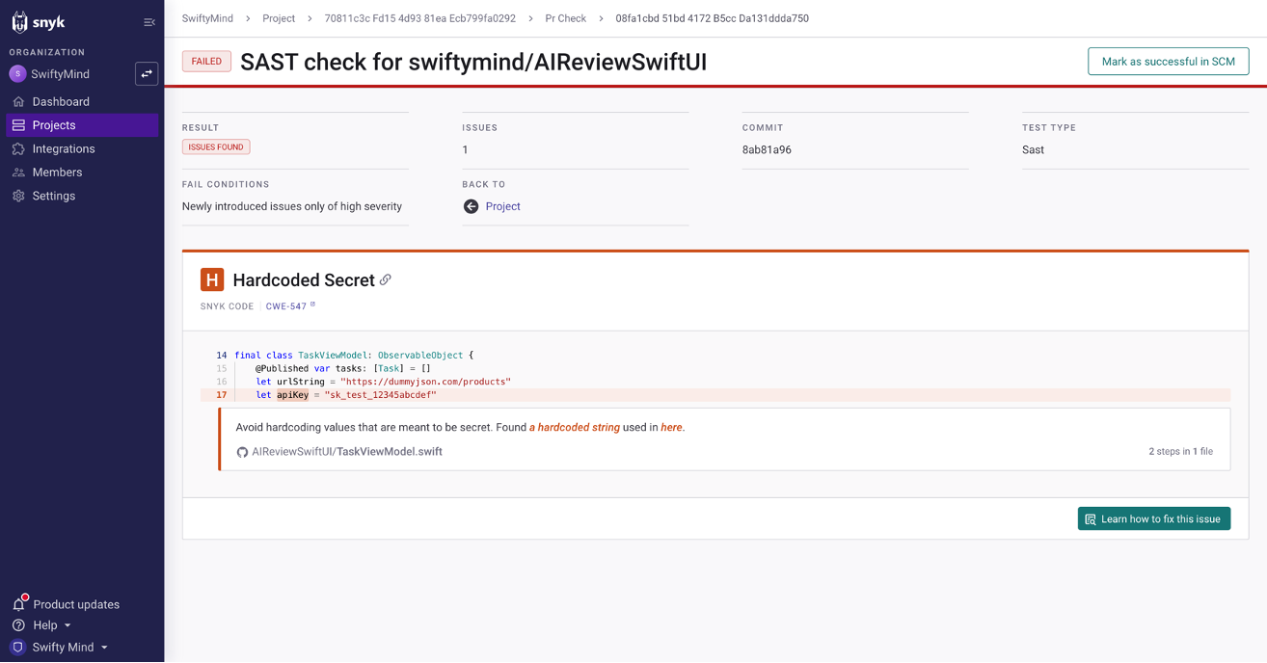Click code line 14 TaskViewModel class
Viewport: 1267px width, 663px height.
(x=714, y=356)
